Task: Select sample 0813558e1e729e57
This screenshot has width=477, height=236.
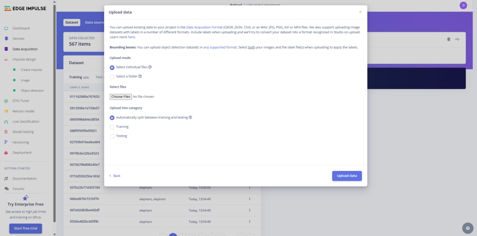Action: point(84,108)
